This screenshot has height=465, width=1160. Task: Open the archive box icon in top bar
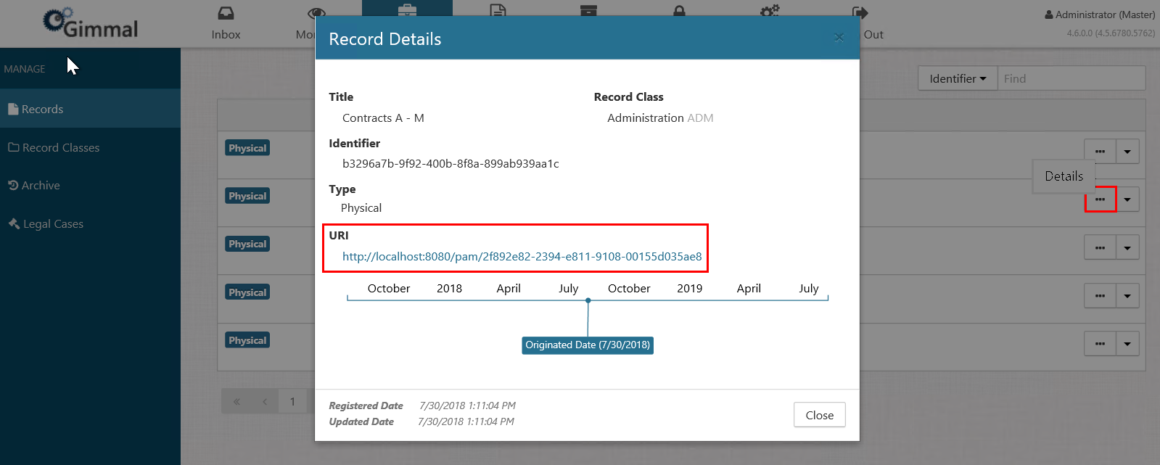tap(588, 10)
